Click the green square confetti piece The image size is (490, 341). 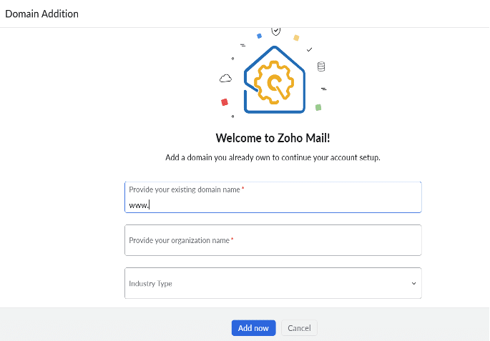[318, 107]
